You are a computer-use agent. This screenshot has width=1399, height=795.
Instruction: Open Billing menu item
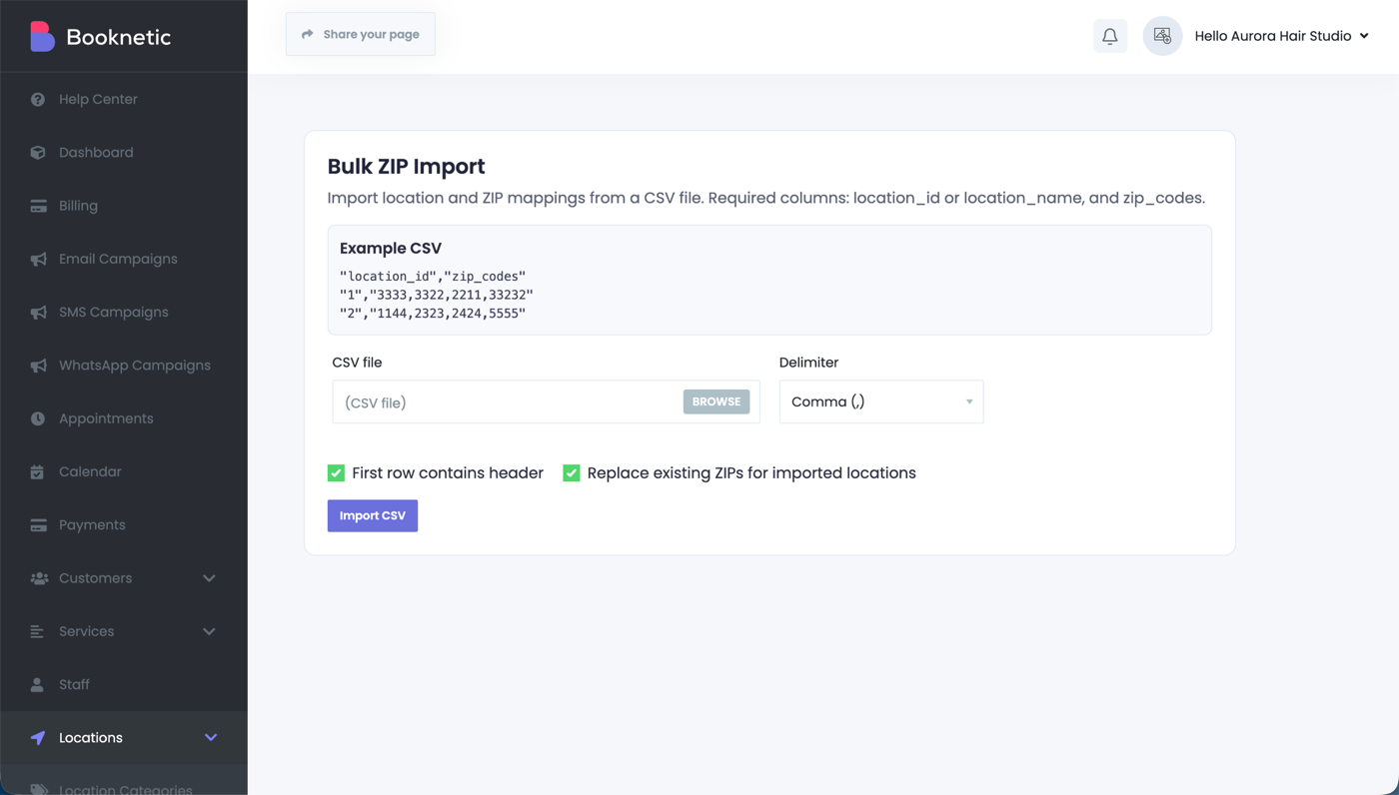tap(124, 206)
